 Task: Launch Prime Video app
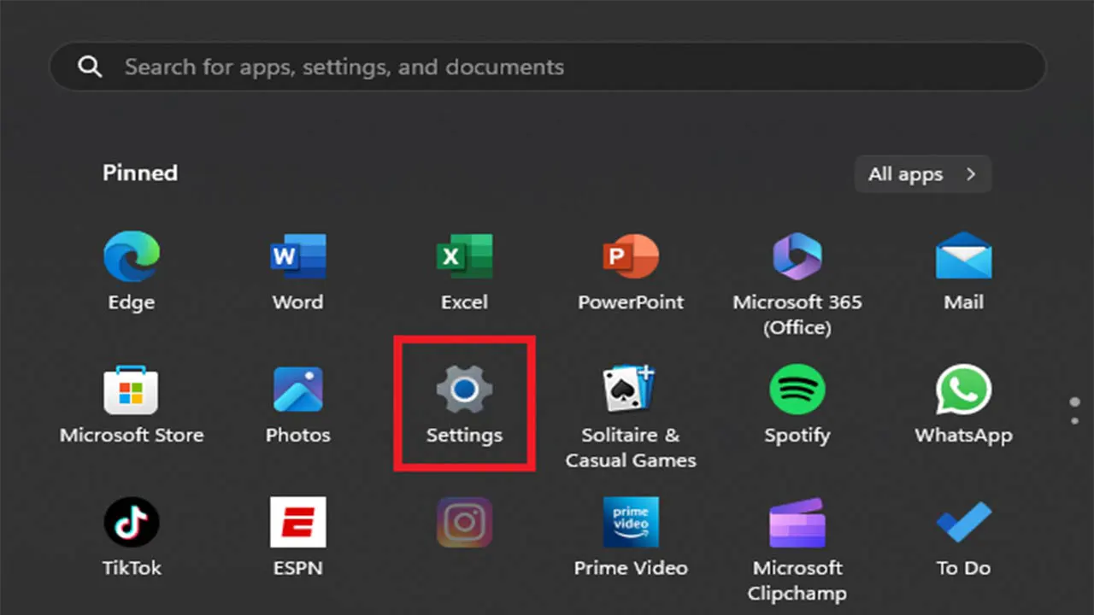631,523
